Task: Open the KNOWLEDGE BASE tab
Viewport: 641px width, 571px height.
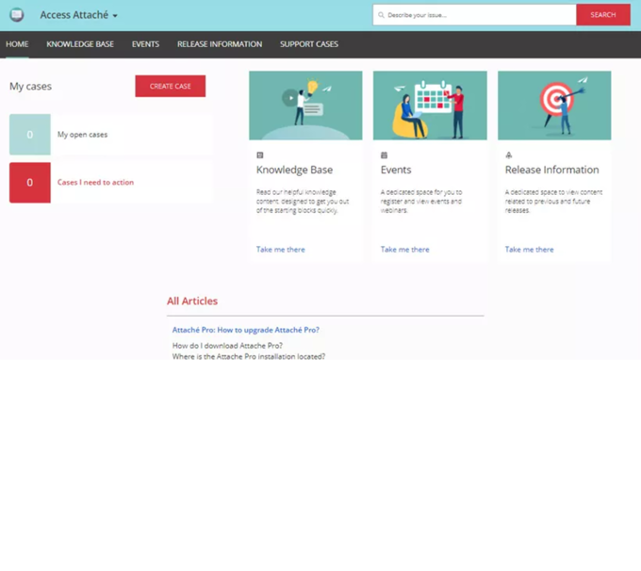Action: pos(80,44)
